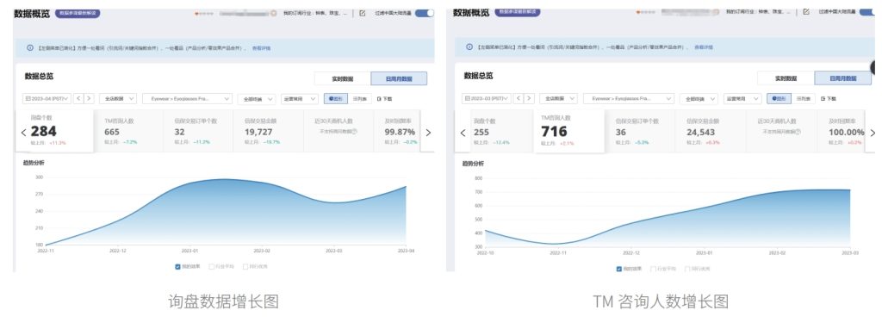The image size is (882, 329).
Task: Open 全店数据 dropdown in left panel
Action: click(x=118, y=98)
